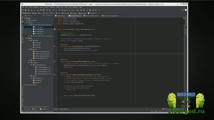Open the app run configuration dropdown
The image size is (214, 120).
65,10
